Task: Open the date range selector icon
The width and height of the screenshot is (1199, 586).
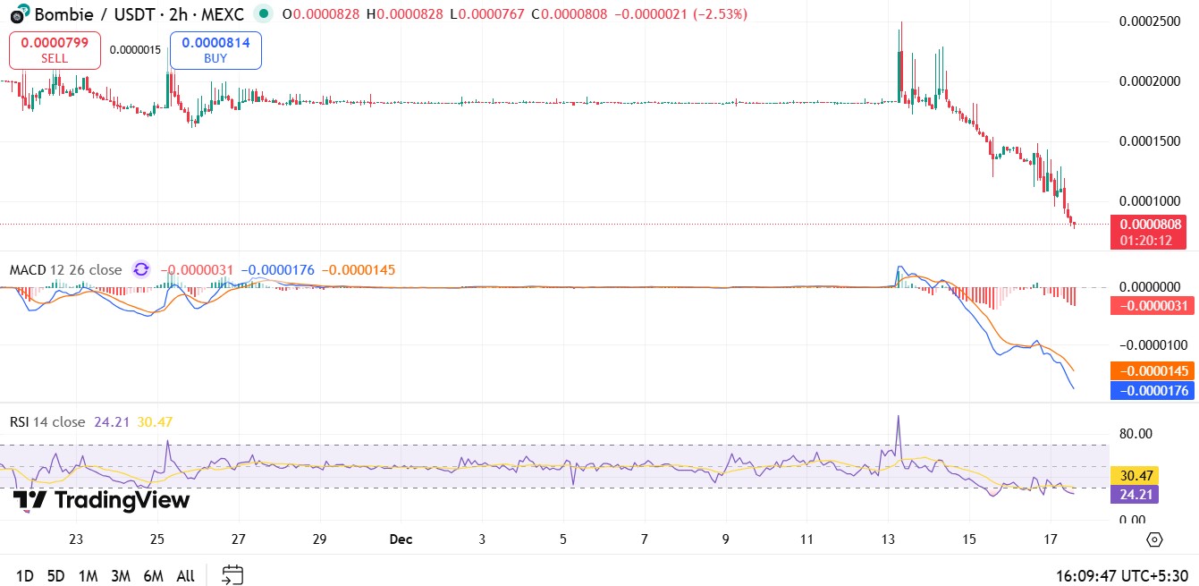Action: coord(232,575)
